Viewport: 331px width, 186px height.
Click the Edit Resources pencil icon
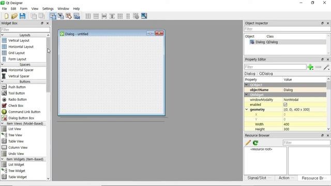click(x=248, y=143)
